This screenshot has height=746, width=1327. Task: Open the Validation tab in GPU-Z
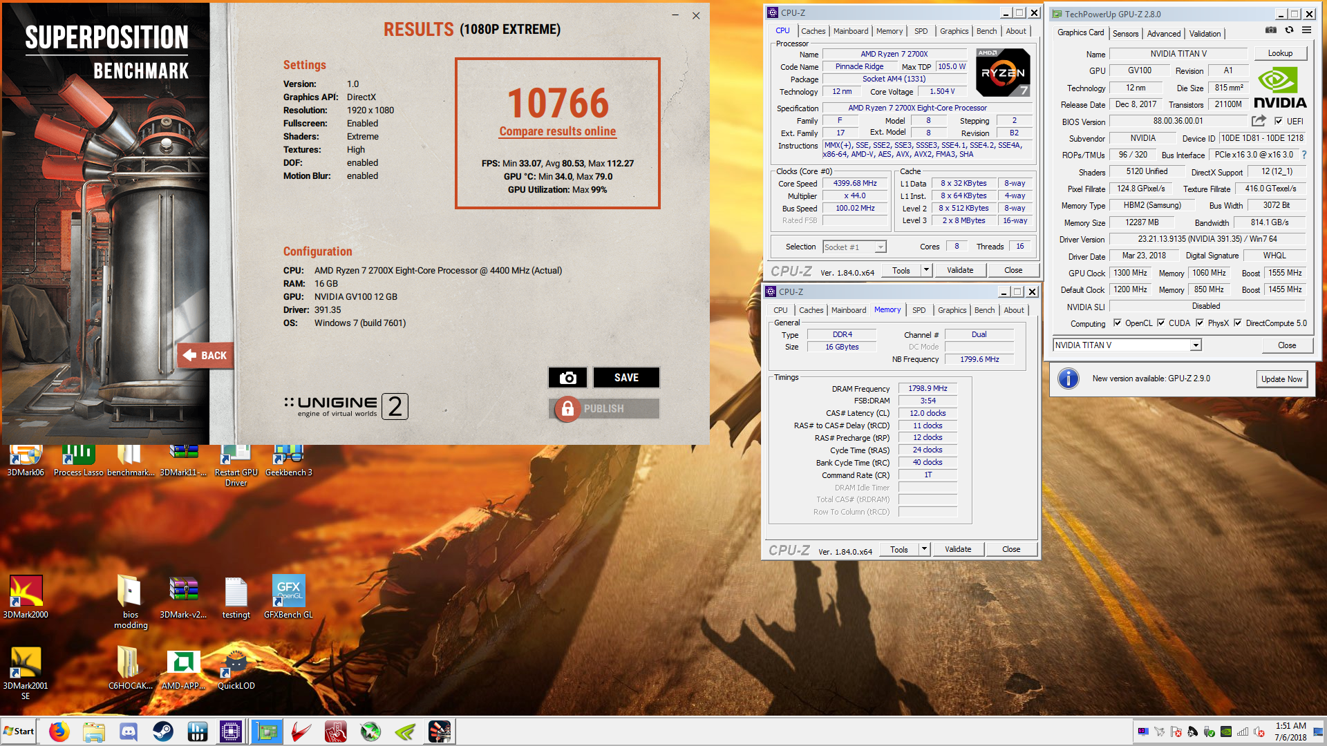point(1205,33)
